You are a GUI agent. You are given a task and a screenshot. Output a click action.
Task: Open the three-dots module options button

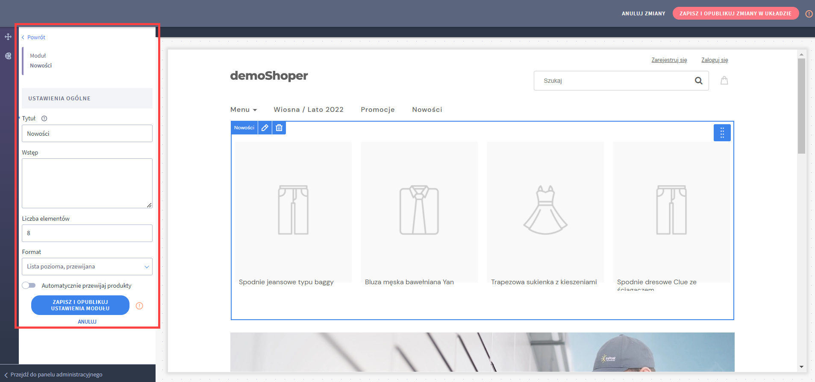[722, 133]
